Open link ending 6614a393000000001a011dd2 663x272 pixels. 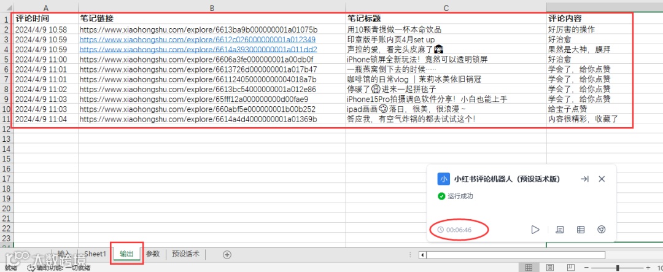(x=198, y=50)
